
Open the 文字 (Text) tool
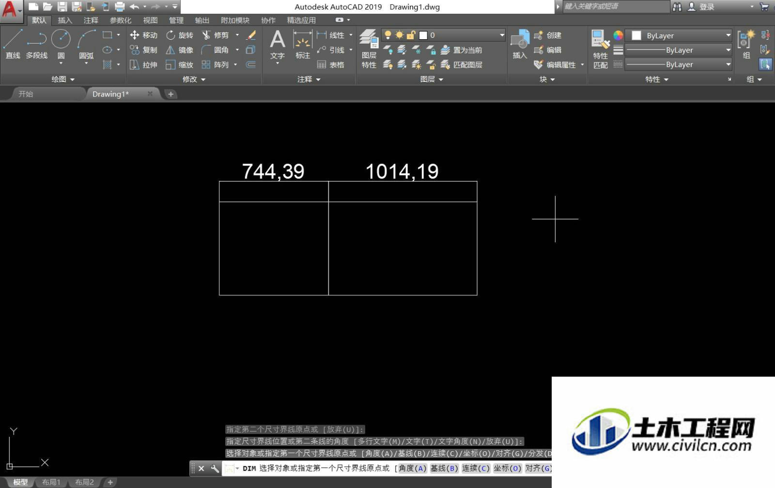pos(278,44)
